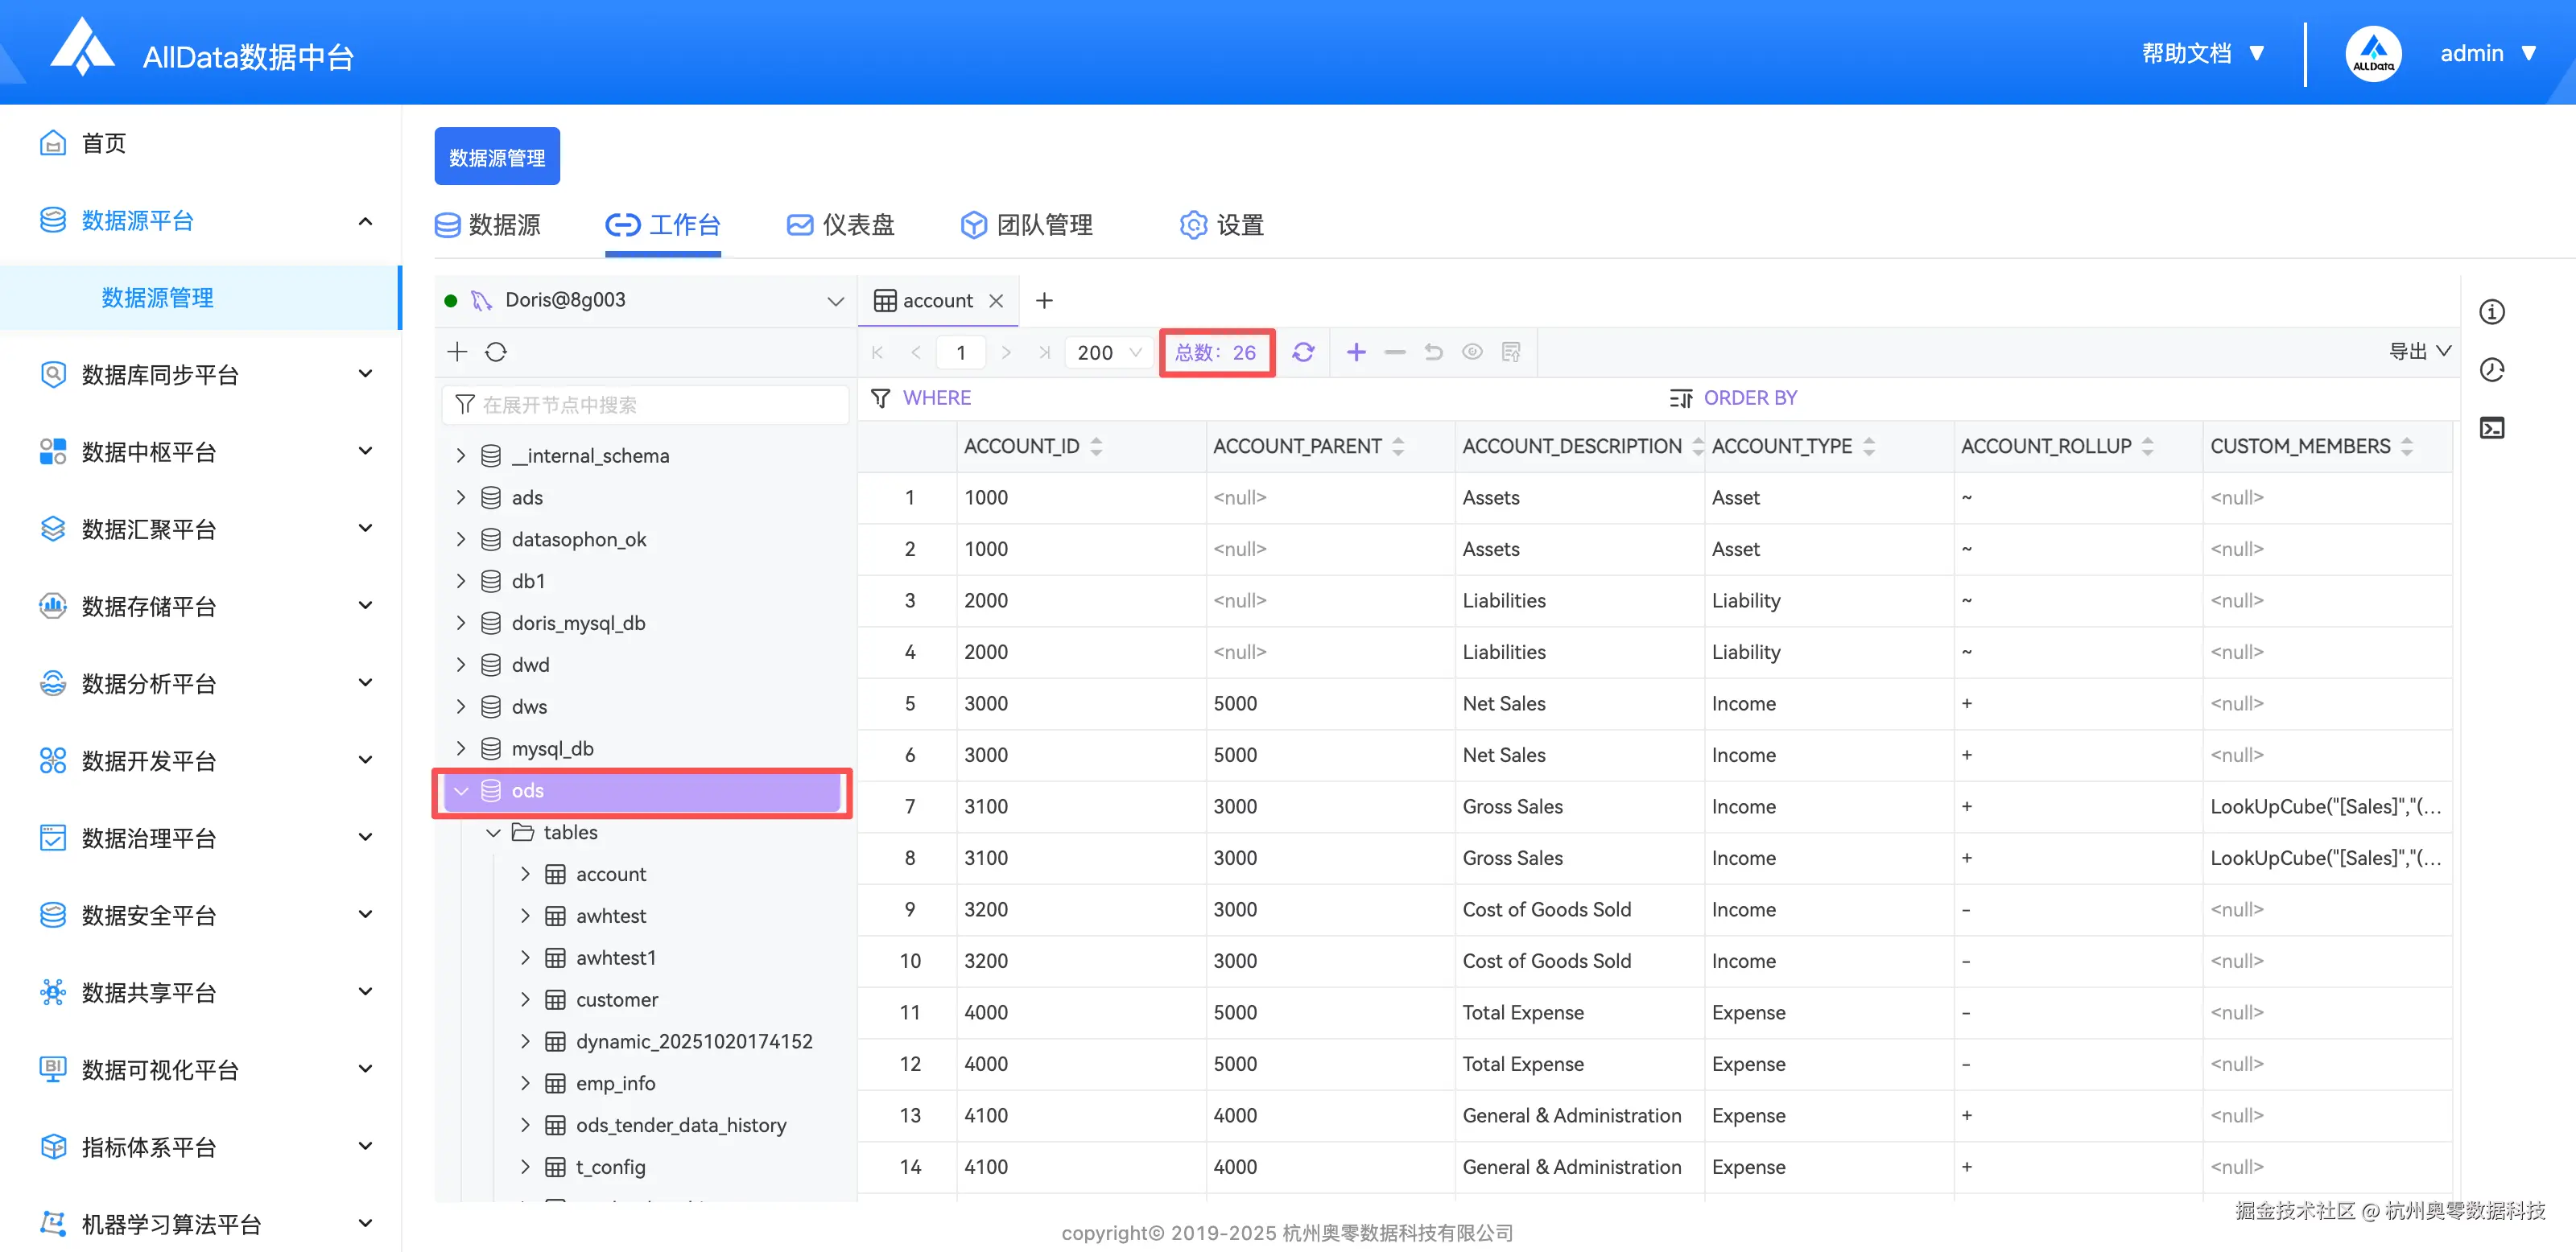The height and width of the screenshot is (1252, 2576).
Task: Sort by ACCOUNT_TYPE column
Action: coord(1868,447)
